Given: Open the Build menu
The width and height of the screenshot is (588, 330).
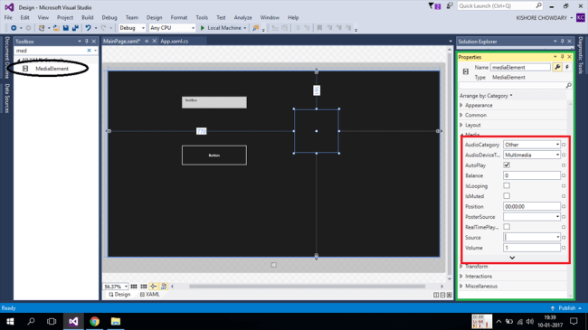Looking at the screenshot, I should click(88, 17).
